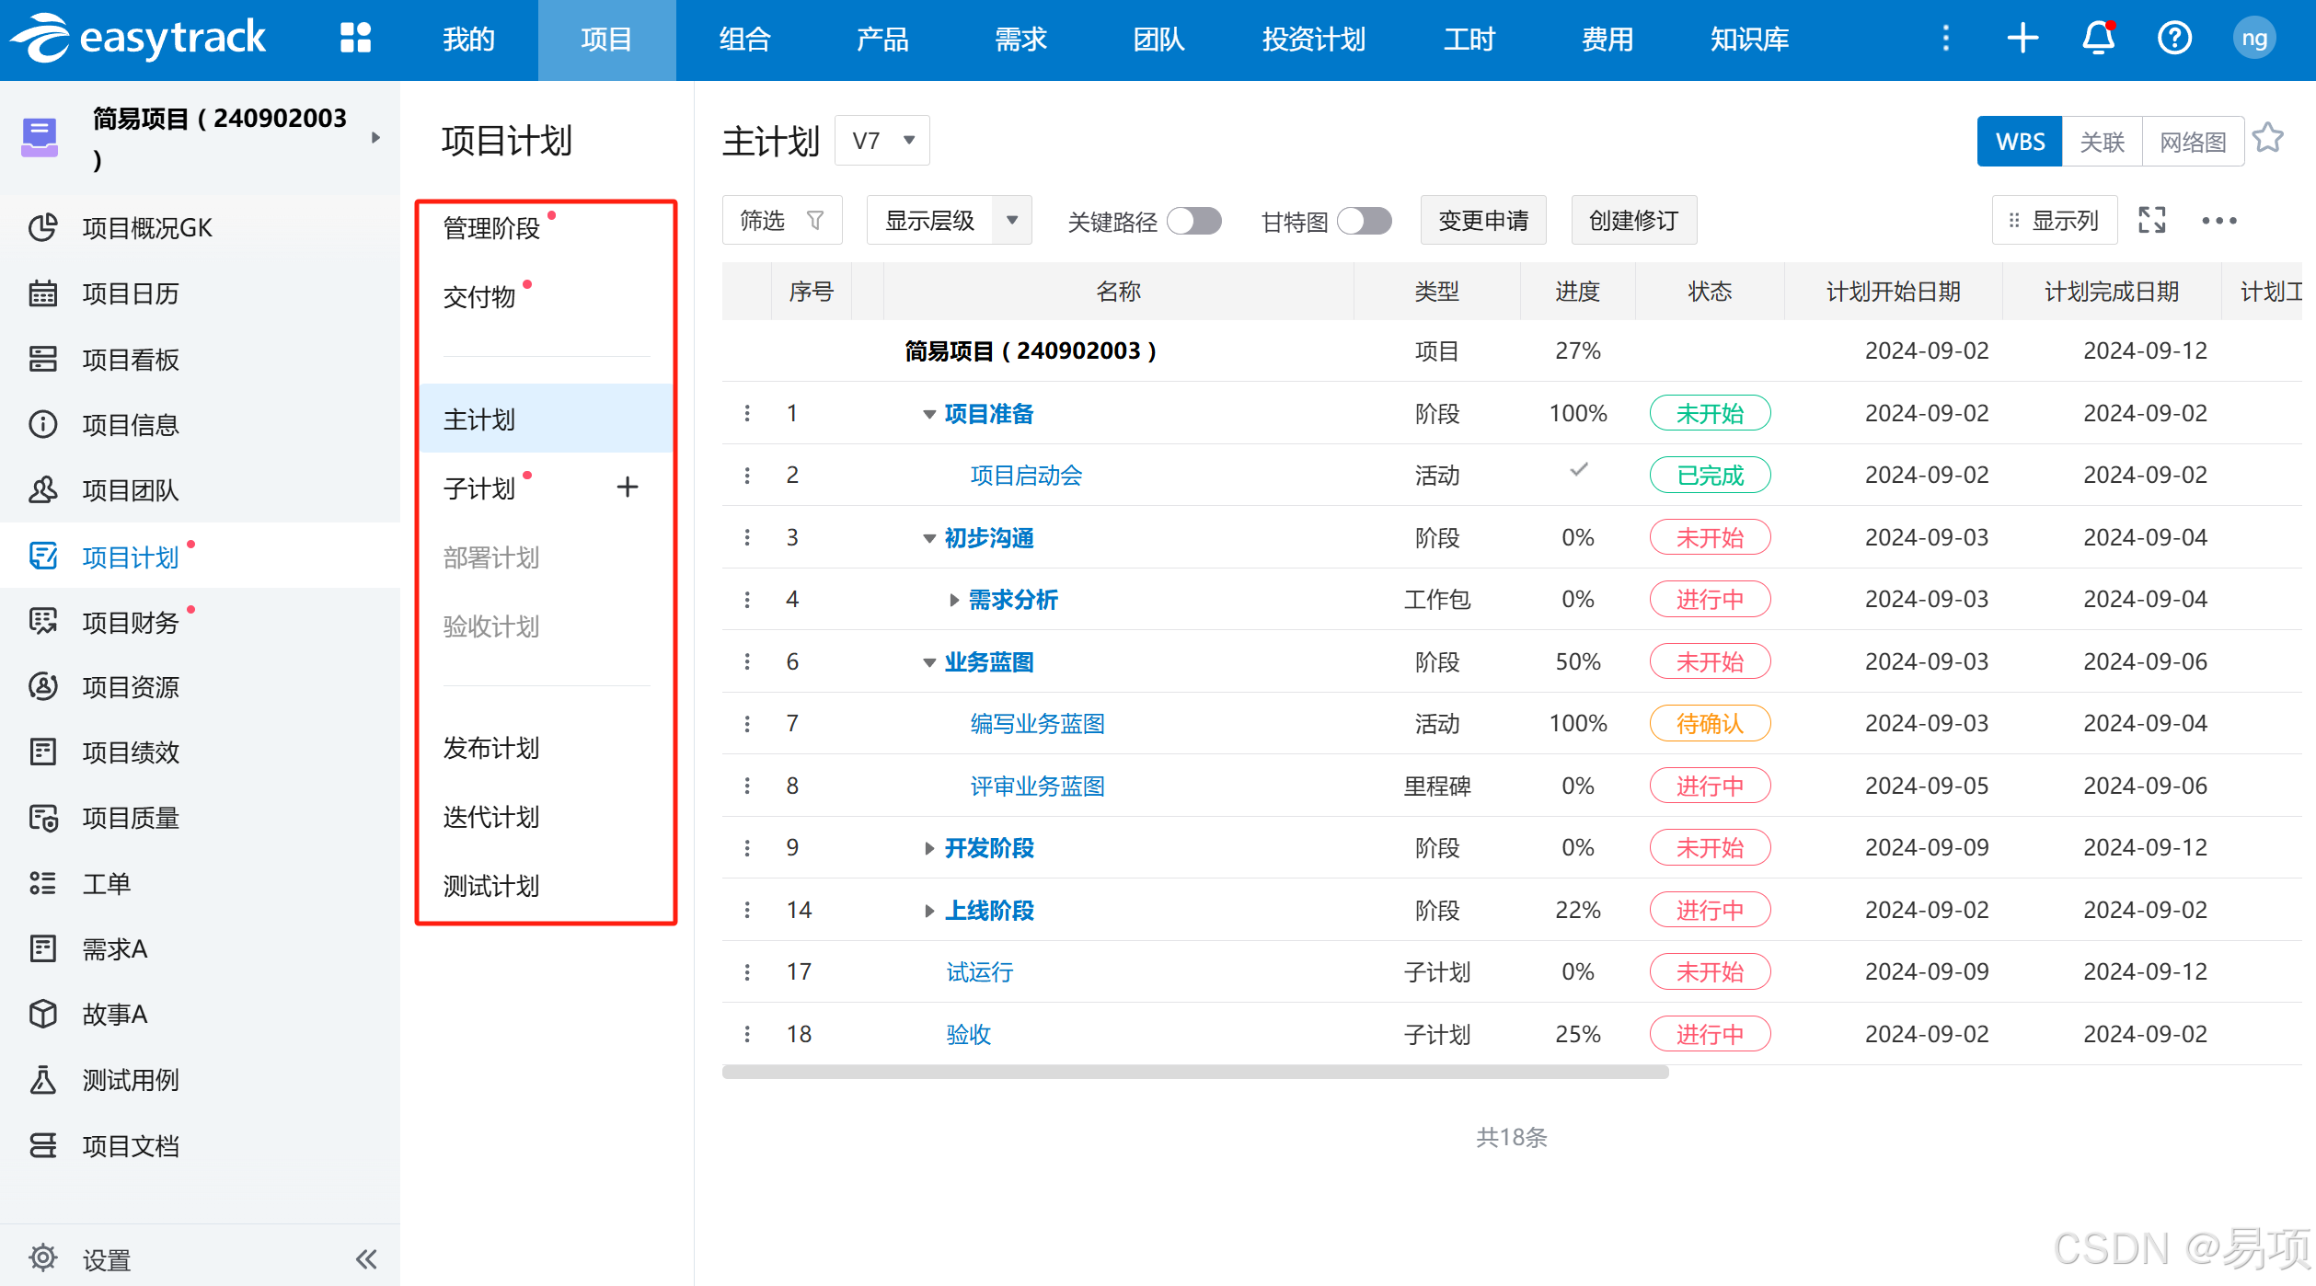Switch to the 网络图 tab

2193,142
